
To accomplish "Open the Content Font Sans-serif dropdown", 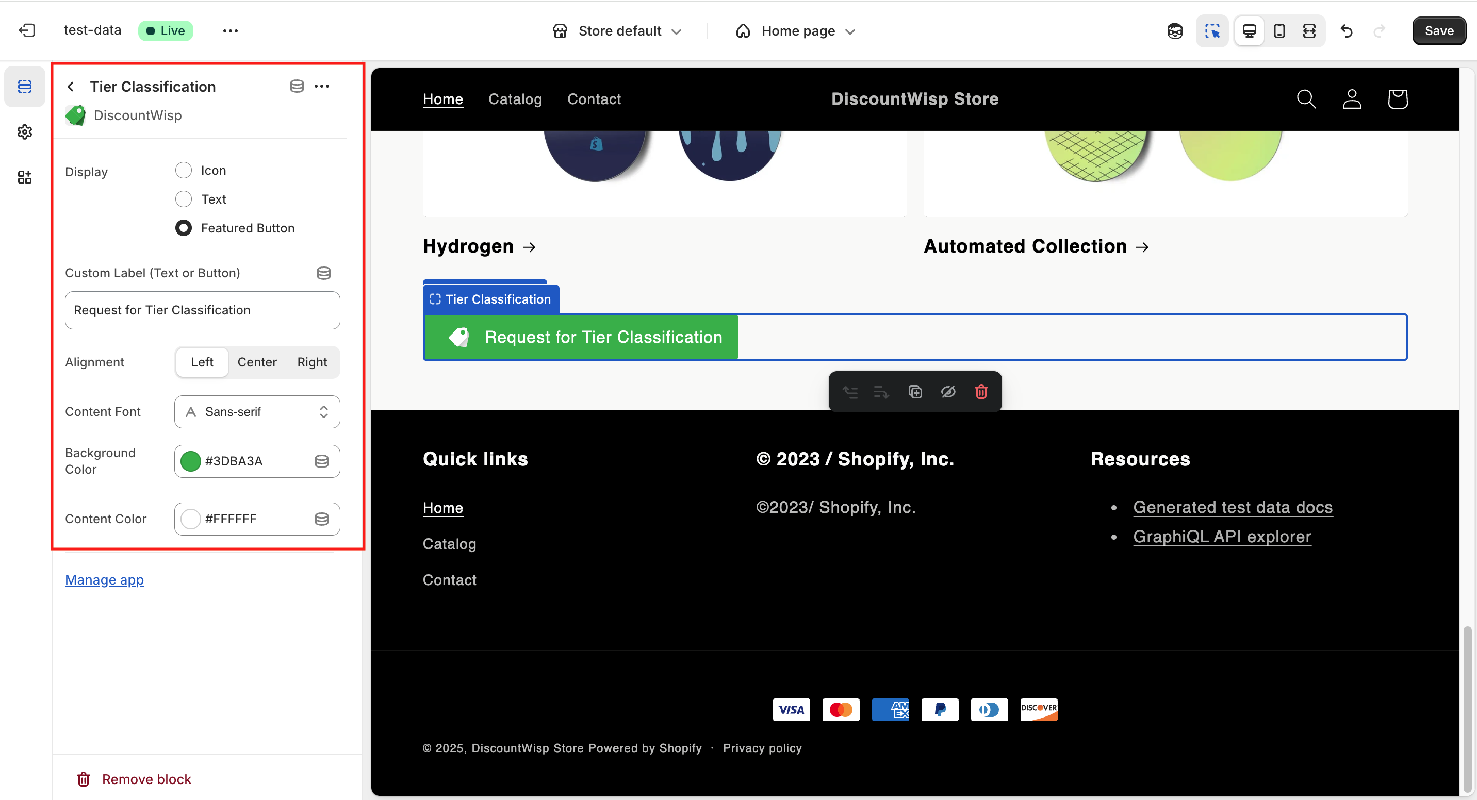I will [x=257, y=411].
